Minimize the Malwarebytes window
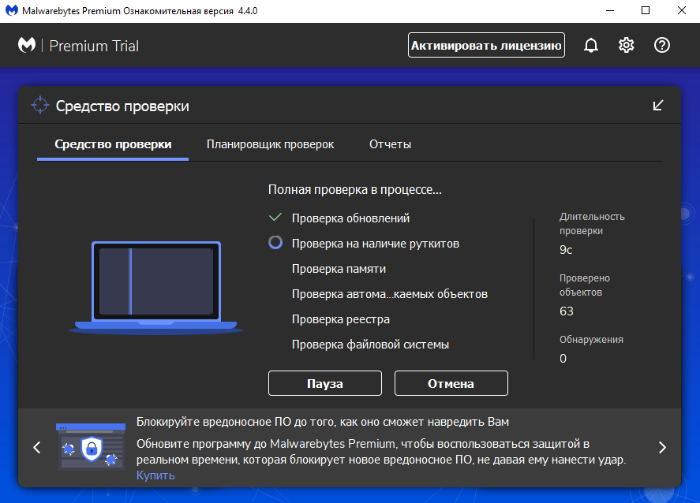Screen dimensions: 700x503 [610, 11]
